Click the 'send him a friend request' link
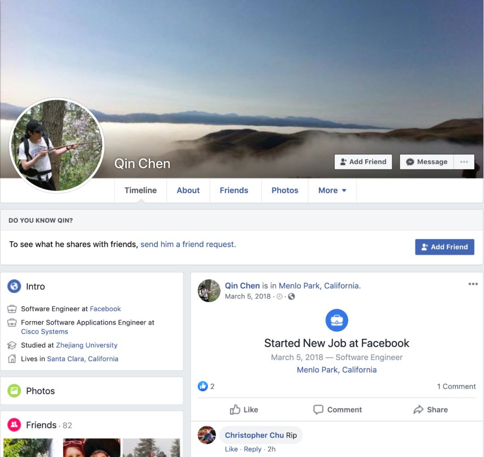 tap(188, 244)
